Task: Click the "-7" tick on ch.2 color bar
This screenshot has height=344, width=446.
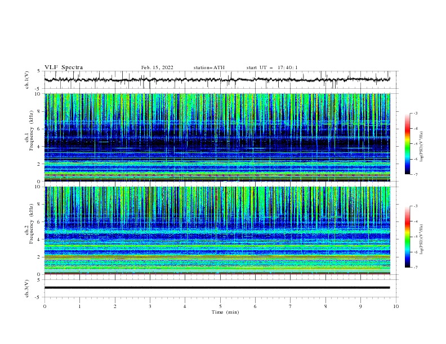Action: (x=415, y=268)
